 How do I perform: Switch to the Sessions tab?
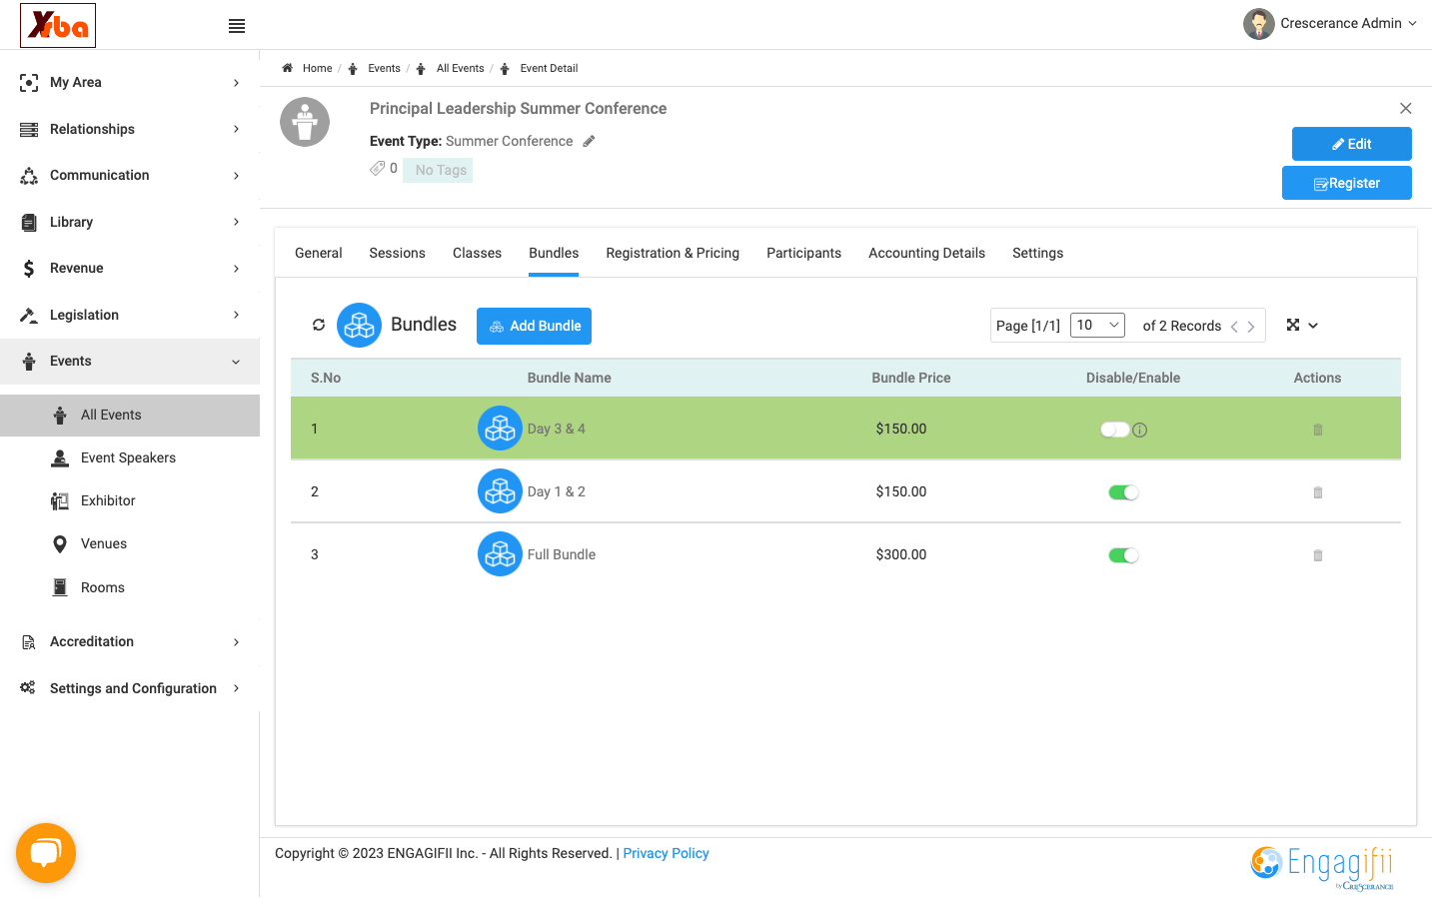398,253
